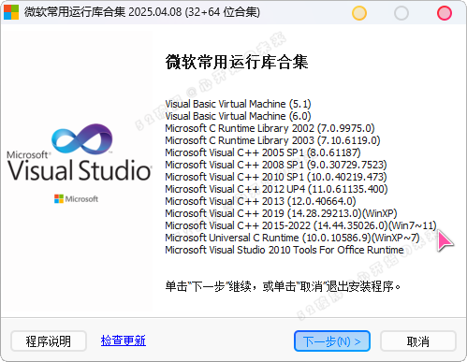Screen dimensions: 467x362
Task: Click the 下一步(N) > button
Action: click(x=332, y=341)
